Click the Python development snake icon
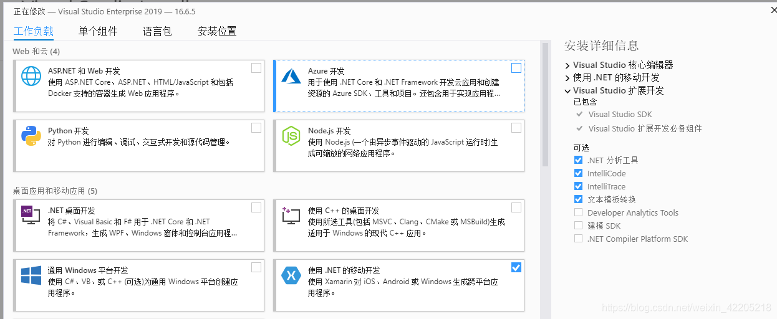This screenshot has height=319, width=777. pyautogui.click(x=31, y=135)
